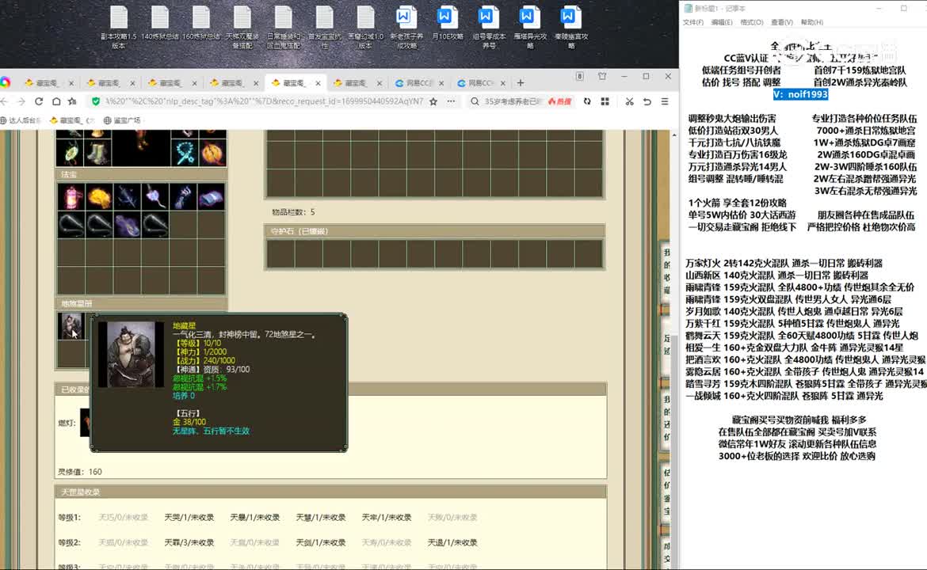This screenshot has width=927, height=570.
Task: Open WPS document 新老孩子养成攻略
Action: tap(406, 27)
